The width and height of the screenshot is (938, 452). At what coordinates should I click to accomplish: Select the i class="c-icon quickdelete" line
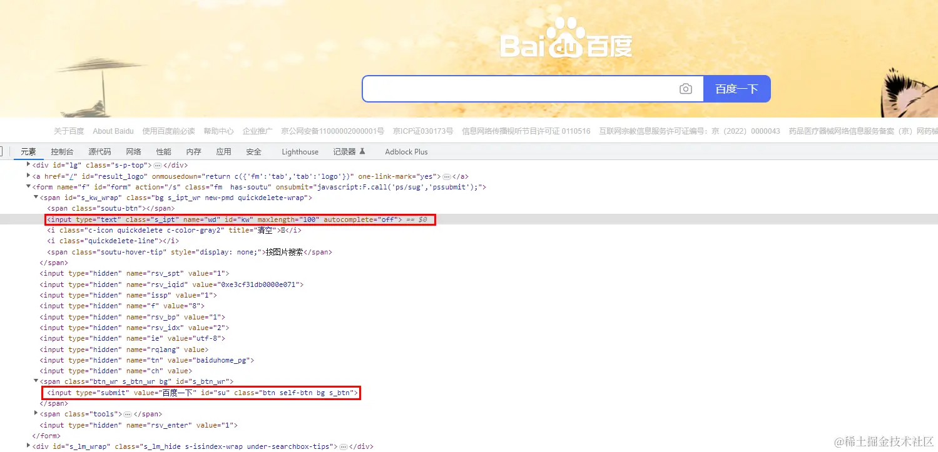pos(174,230)
